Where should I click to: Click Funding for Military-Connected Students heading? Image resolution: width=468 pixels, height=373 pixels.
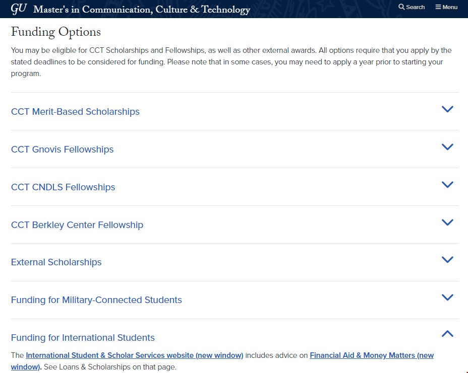pos(96,300)
